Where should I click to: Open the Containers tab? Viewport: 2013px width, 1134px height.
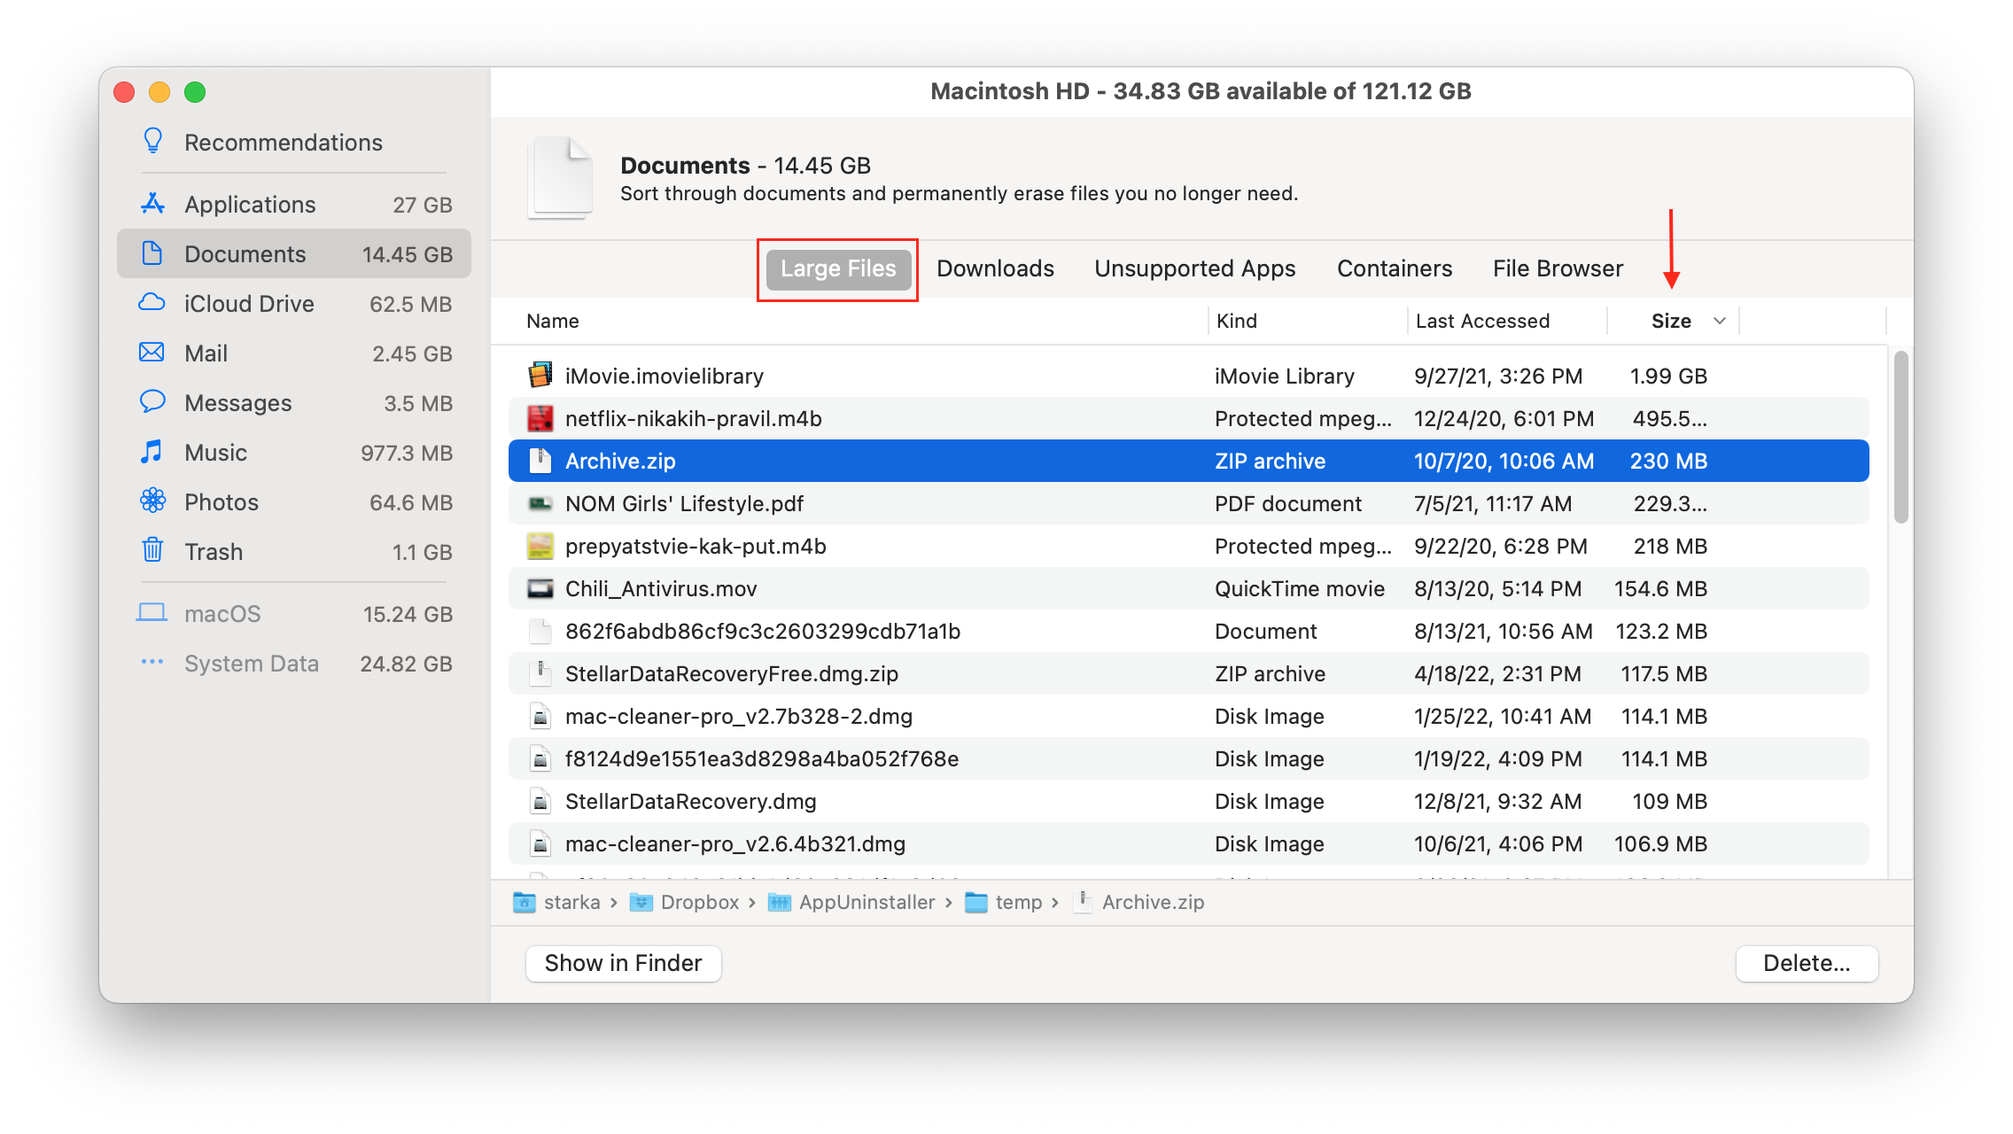point(1394,268)
